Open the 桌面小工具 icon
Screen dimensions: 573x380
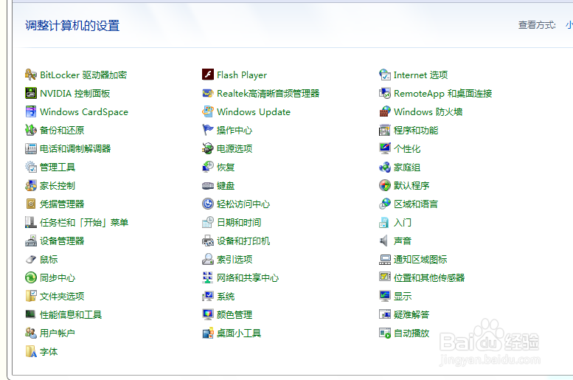point(207,333)
